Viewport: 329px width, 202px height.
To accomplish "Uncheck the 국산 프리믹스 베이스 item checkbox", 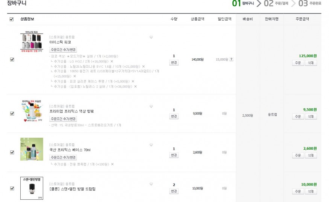I will 12,152.
